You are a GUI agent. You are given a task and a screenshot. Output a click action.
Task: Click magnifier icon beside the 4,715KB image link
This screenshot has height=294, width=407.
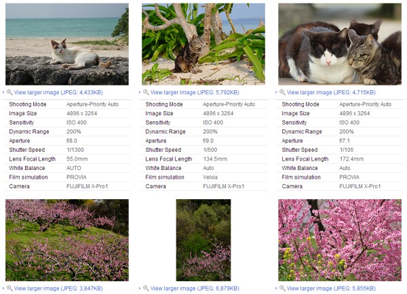[282, 92]
